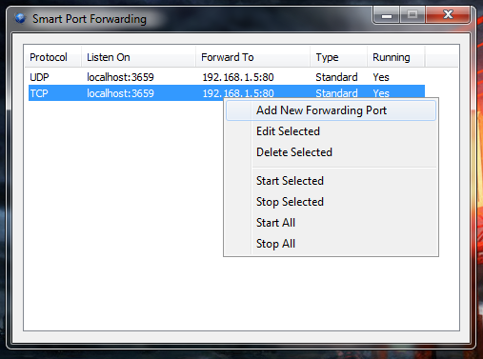
Task: Click Yes running status in TCP row
Action: [x=381, y=93]
